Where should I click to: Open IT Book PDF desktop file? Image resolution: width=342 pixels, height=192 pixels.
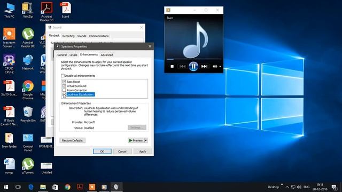pyautogui.click(x=9, y=116)
